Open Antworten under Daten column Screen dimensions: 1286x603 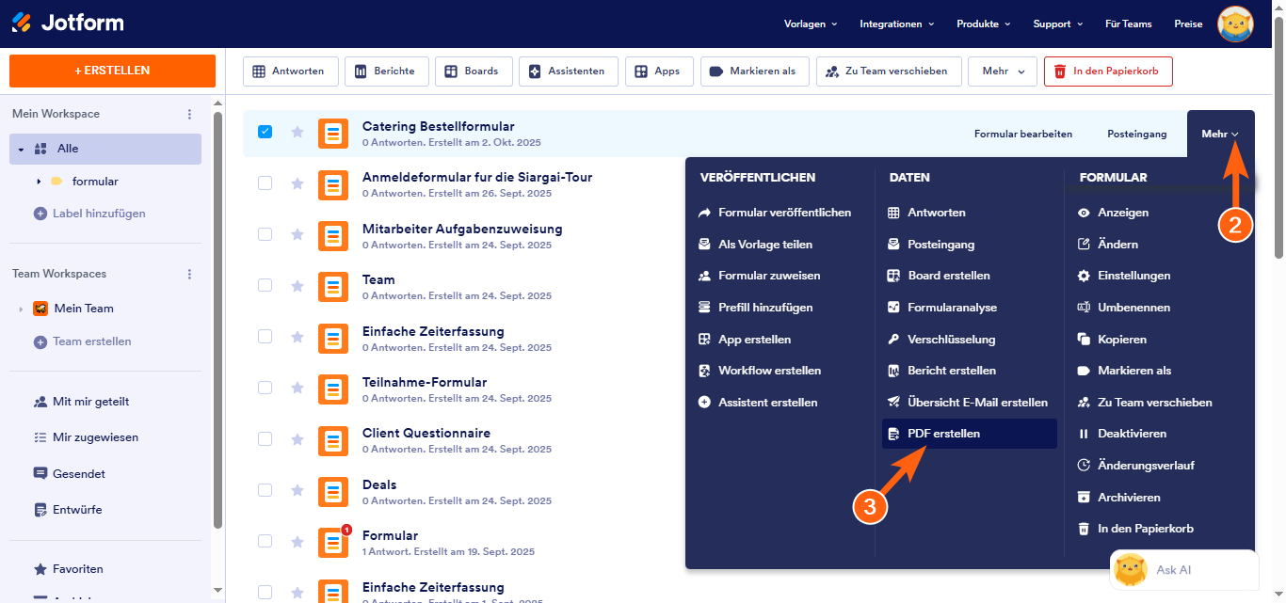(926, 213)
